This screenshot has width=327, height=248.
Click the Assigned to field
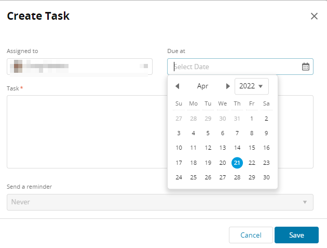[x=79, y=67]
